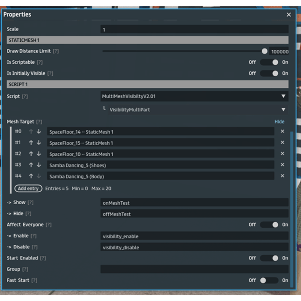The width and height of the screenshot is (301, 301).
Task: Move Samba Dancing_5 (Body) entry up
Action: (x=31, y=176)
